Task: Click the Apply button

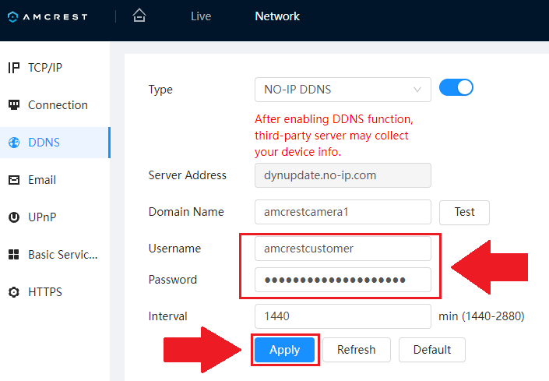Action: click(285, 350)
